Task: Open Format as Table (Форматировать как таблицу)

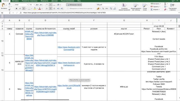Action: pos(136,7)
